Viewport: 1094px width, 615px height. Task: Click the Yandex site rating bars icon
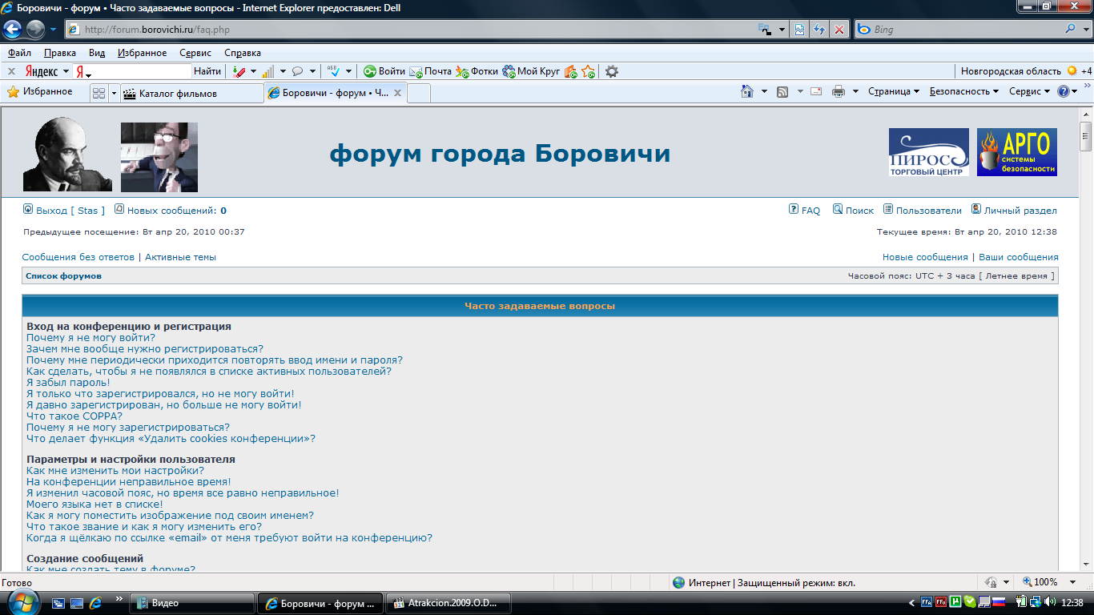[x=268, y=71]
